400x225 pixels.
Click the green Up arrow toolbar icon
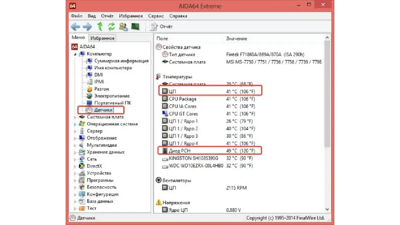[x=100, y=26]
